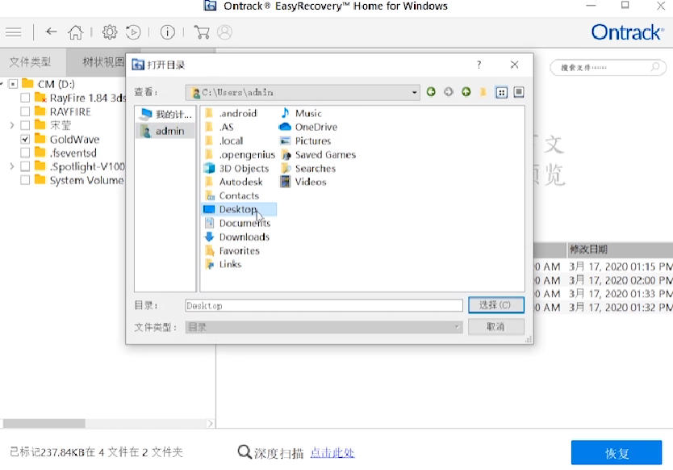Expand the 宋堂 tree node
The width and height of the screenshot is (673, 470).
click(x=11, y=125)
